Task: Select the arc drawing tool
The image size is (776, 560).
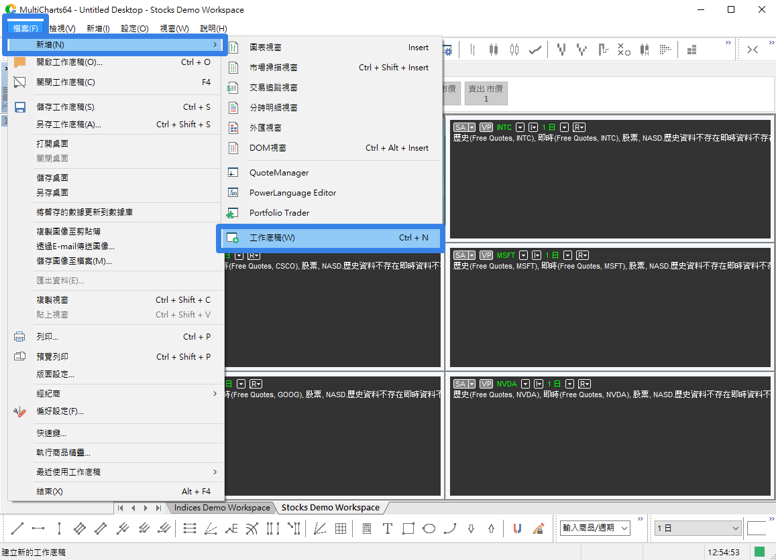Action: point(450,529)
